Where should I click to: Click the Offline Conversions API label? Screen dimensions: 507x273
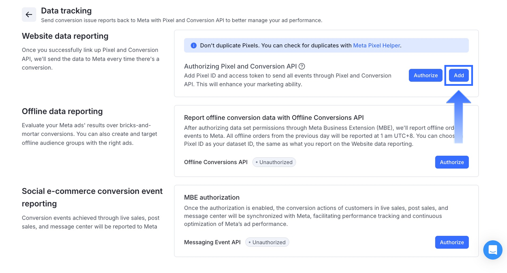216,162
